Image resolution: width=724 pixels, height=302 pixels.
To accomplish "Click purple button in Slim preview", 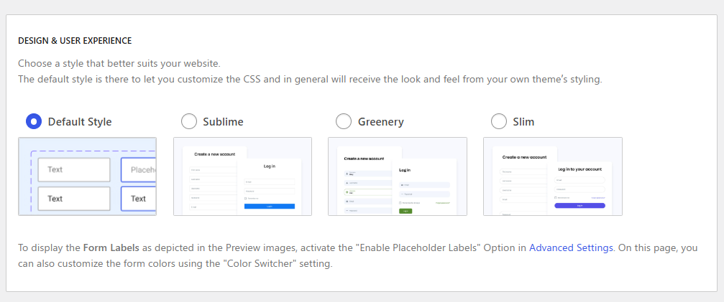I will pos(579,205).
